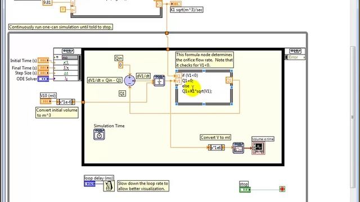Click the Q1 output of the formula node
The width and height of the screenshot is (360, 202).
[229, 80]
